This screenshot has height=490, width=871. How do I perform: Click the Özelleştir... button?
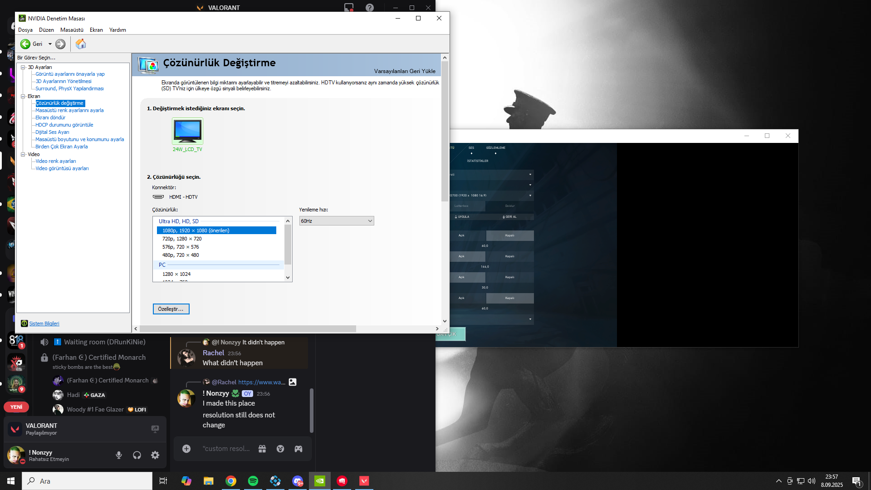(171, 309)
